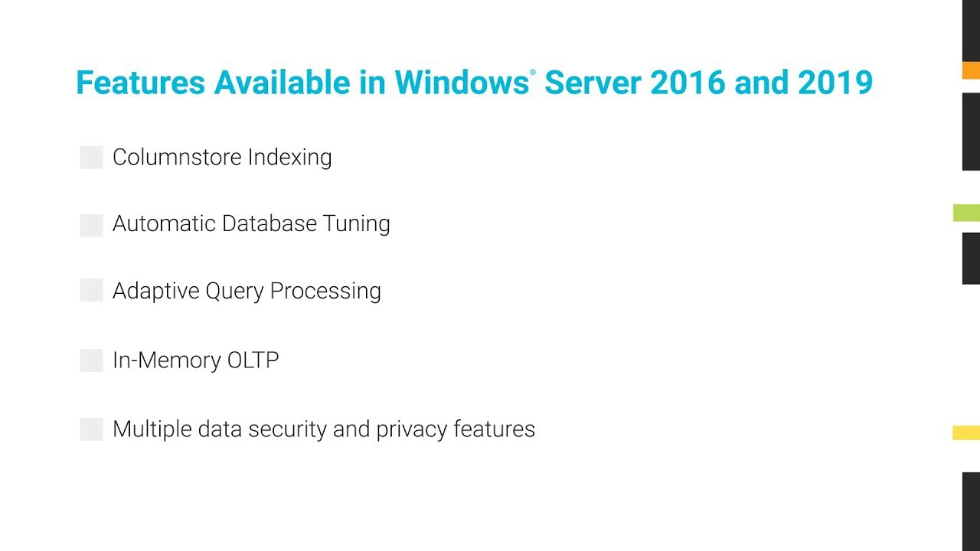Click the dark bar just below the orange block
Viewport: 980px width, 551px height.
(971, 132)
